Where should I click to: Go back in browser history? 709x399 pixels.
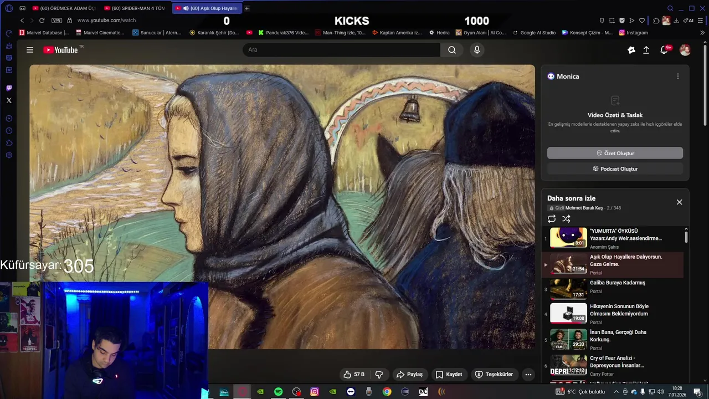pyautogui.click(x=22, y=21)
